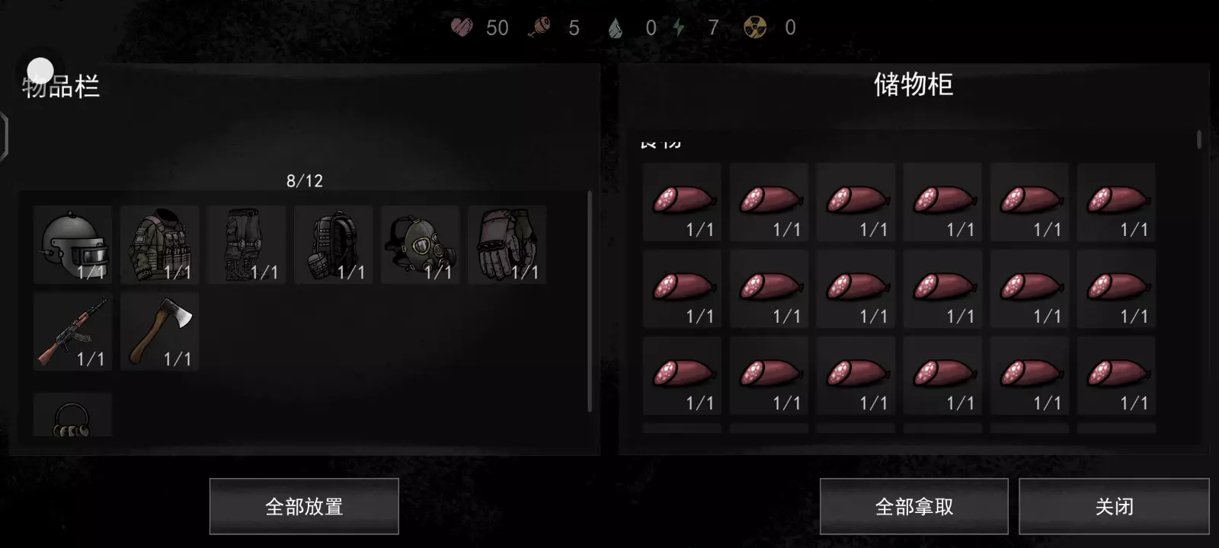
Task: Expand the left edge side tab
Action: pyautogui.click(x=4, y=136)
